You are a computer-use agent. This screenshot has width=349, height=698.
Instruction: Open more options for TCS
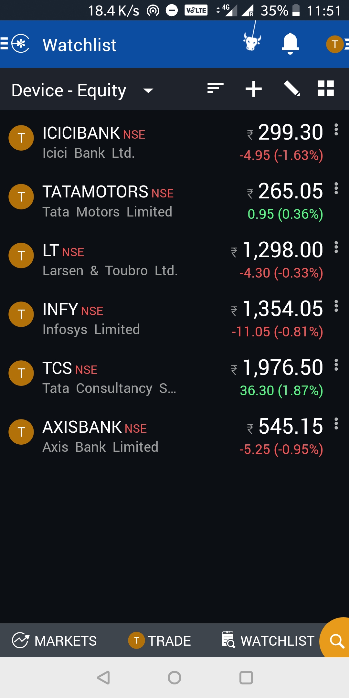point(336,365)
